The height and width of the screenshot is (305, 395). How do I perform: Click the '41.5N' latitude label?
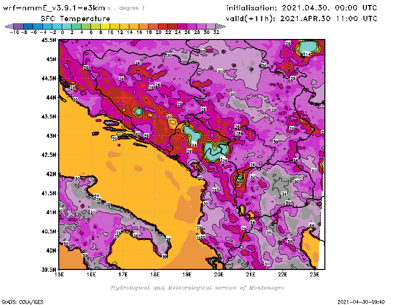pos(48,193)
